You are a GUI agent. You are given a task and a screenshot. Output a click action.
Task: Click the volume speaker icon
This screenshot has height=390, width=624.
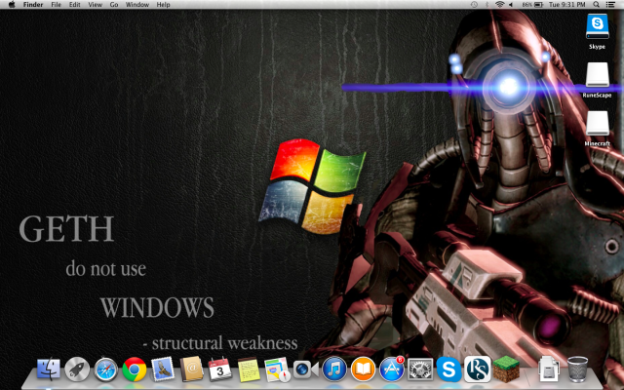coord(511,4)
